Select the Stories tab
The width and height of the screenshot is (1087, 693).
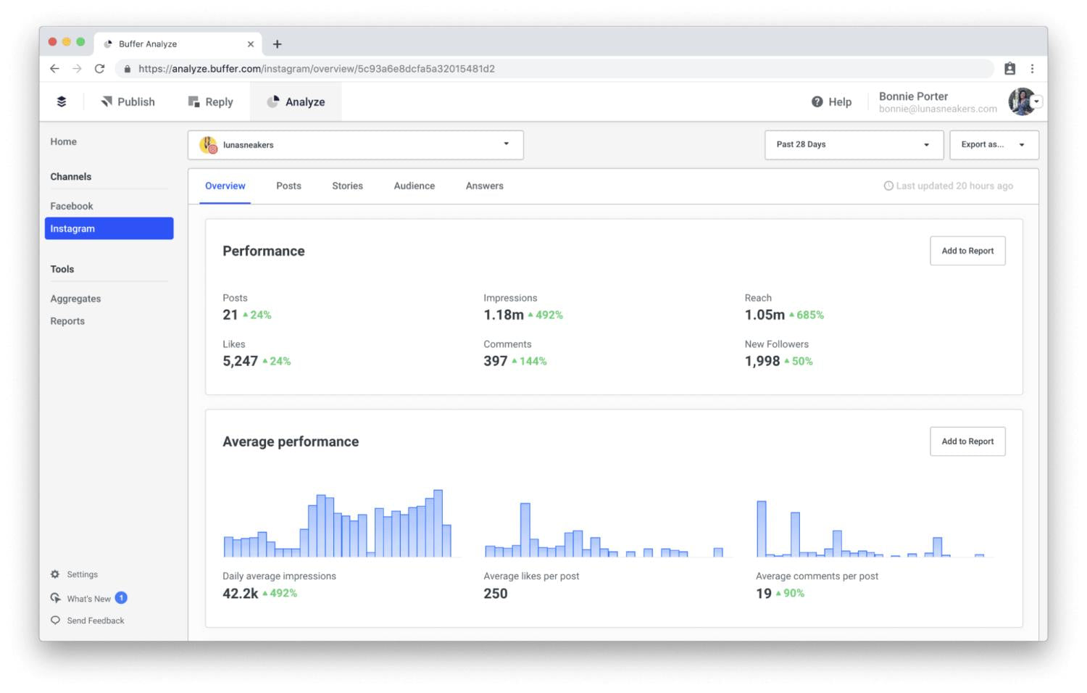347,186
